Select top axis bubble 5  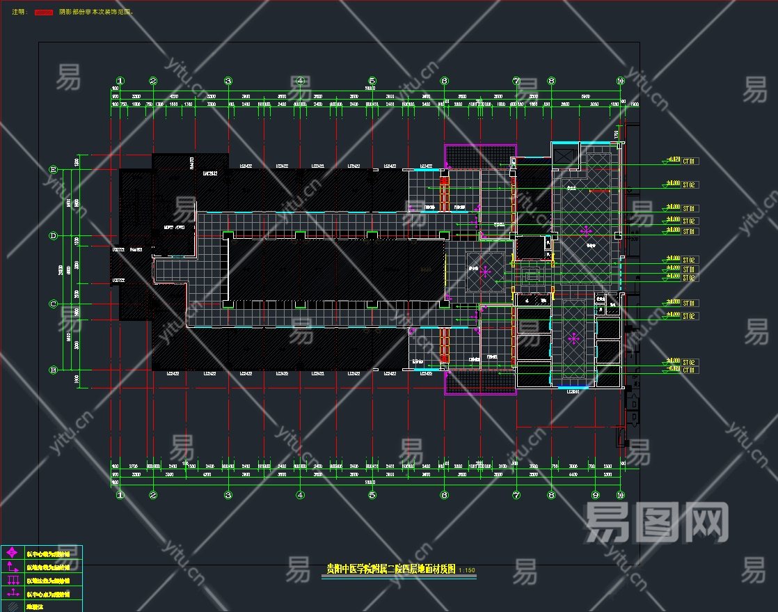(x=372, y=80)
